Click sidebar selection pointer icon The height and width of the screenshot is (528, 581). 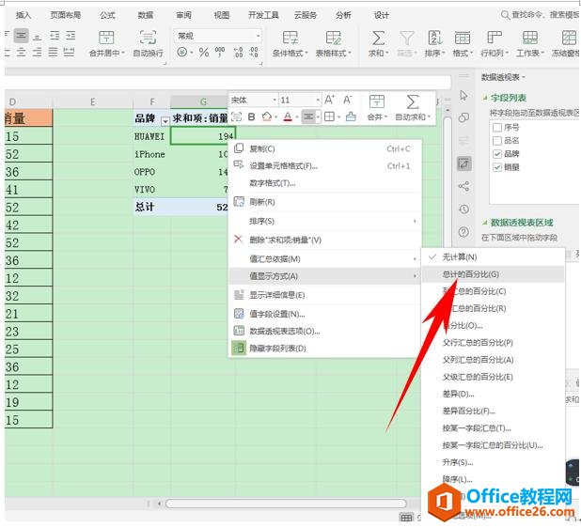[463, 95]
